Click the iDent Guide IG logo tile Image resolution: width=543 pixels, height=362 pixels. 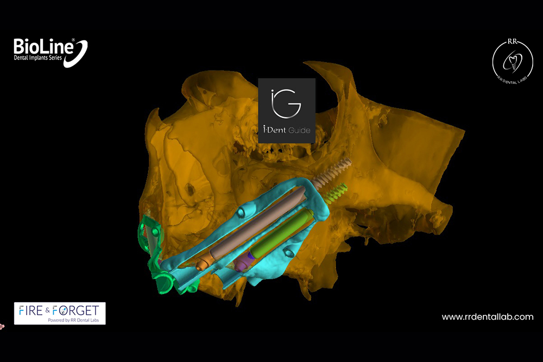286,110
